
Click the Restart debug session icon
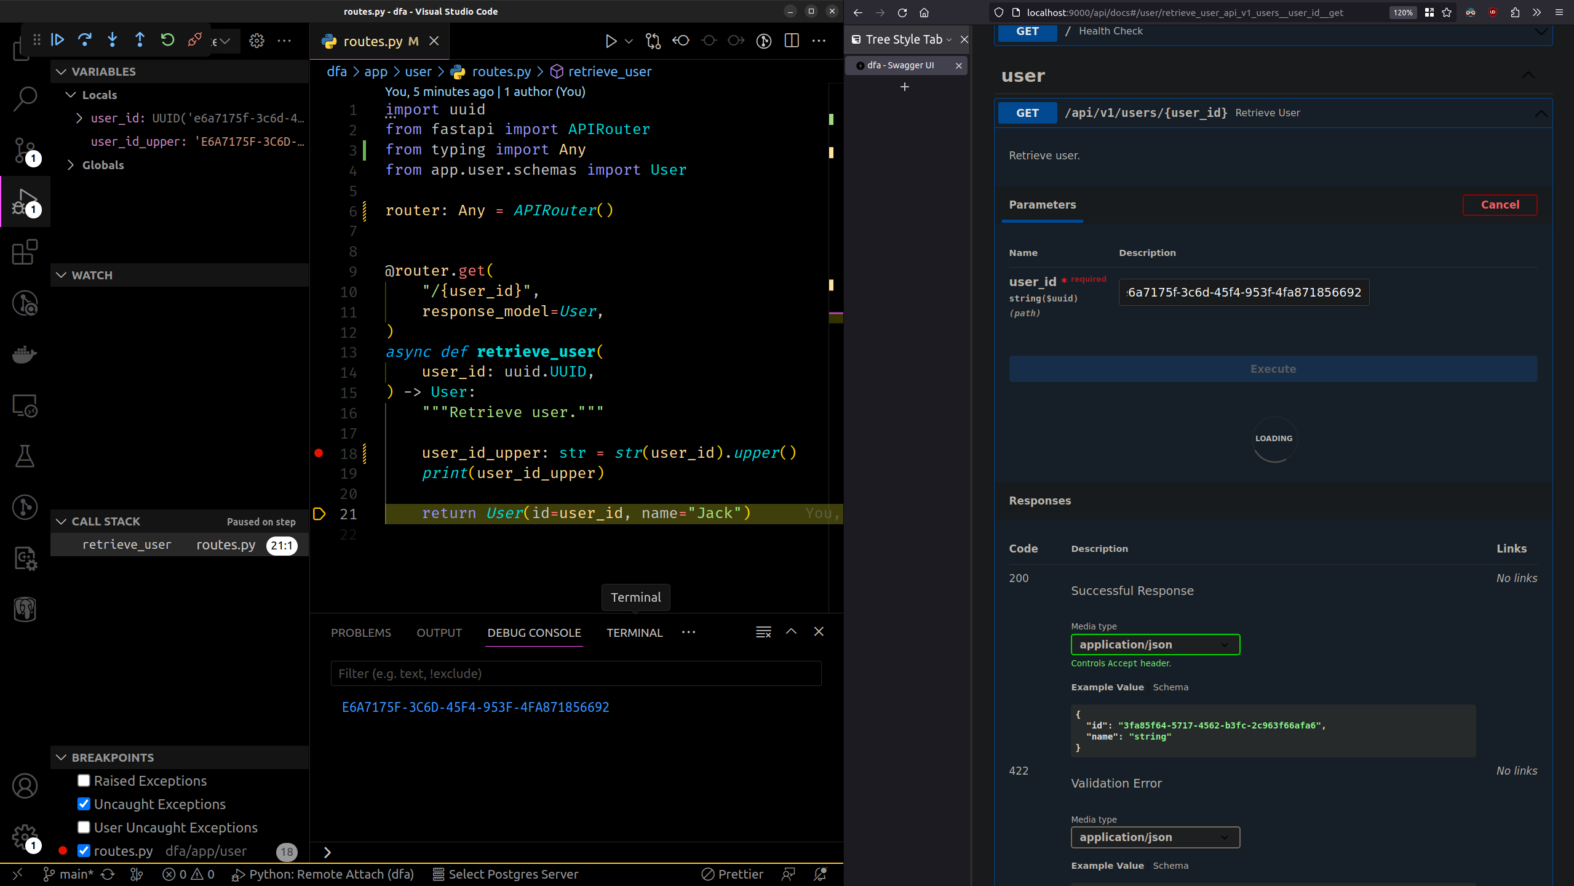pyautogui.click(x=167, y=41)
